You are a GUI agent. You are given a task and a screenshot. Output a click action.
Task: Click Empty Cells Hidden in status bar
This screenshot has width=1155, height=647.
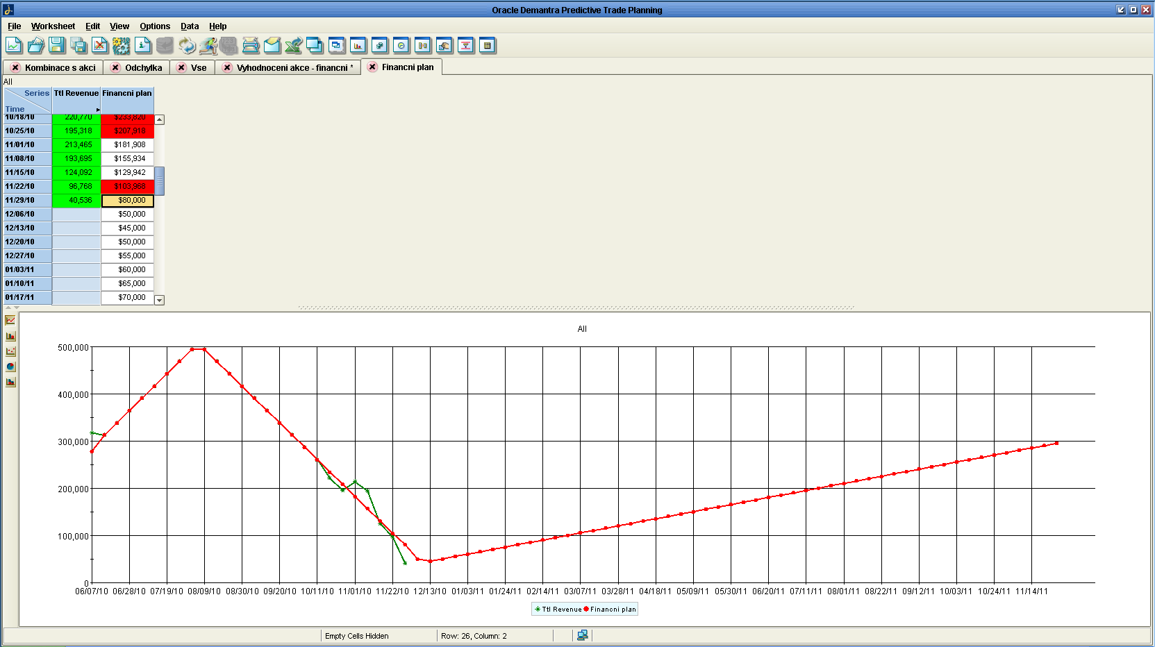357,636
